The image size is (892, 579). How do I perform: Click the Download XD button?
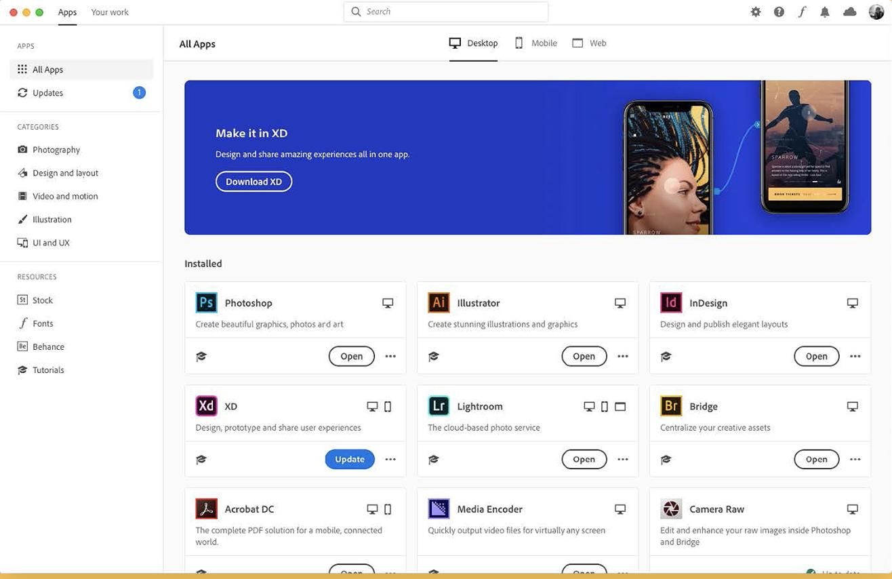coord(254,181)
